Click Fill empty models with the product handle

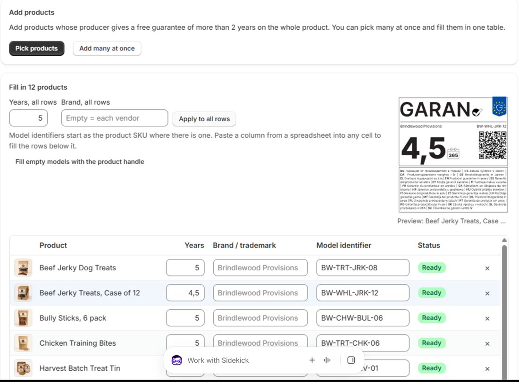pyautogui.click(x=80, y=162)
